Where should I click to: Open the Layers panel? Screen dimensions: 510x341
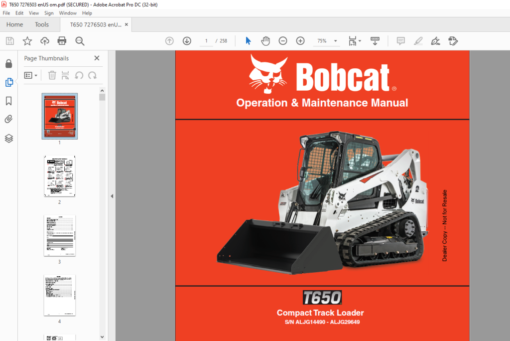pos(9,139)
